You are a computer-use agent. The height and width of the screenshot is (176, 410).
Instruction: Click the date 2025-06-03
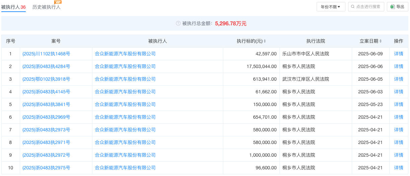(370, 92)
